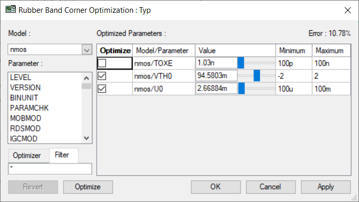The width and height of the screenshot is (359, 202).
Task: Click the application icon in title bar
Action: [x=11, y=10]
